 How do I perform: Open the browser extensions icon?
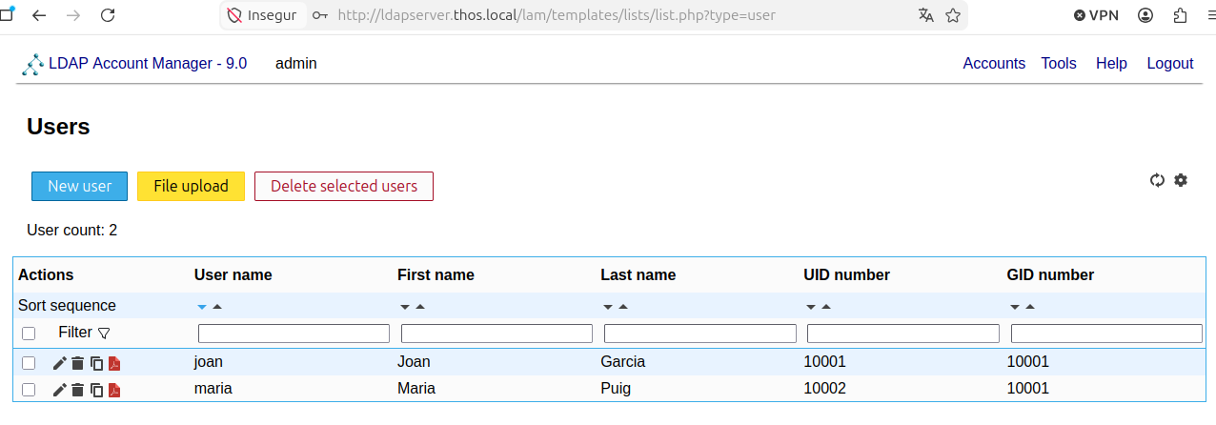pyautogui.click(x=1181, y=15)
